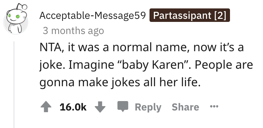Collapse the thread using the vertical line
Viewport: 263px width, 128px height.
click(14, 85)
